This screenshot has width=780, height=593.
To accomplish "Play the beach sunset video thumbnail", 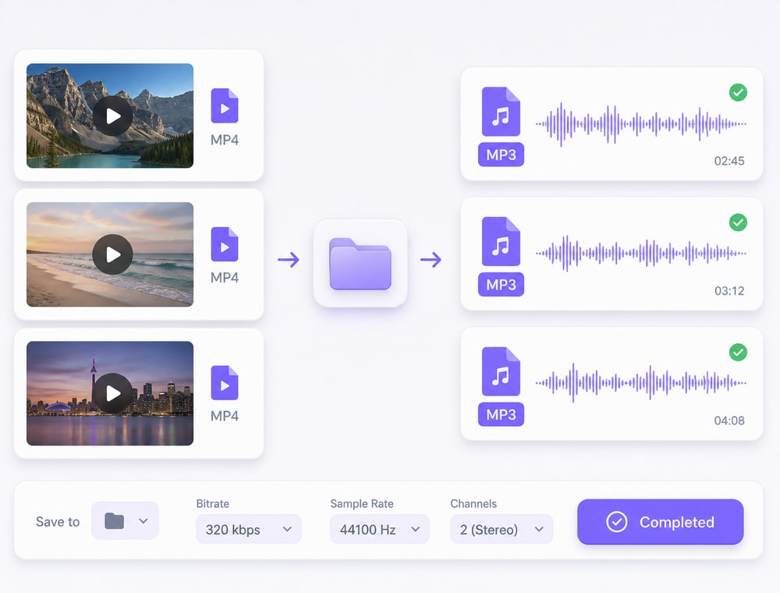I will point(113,254).
